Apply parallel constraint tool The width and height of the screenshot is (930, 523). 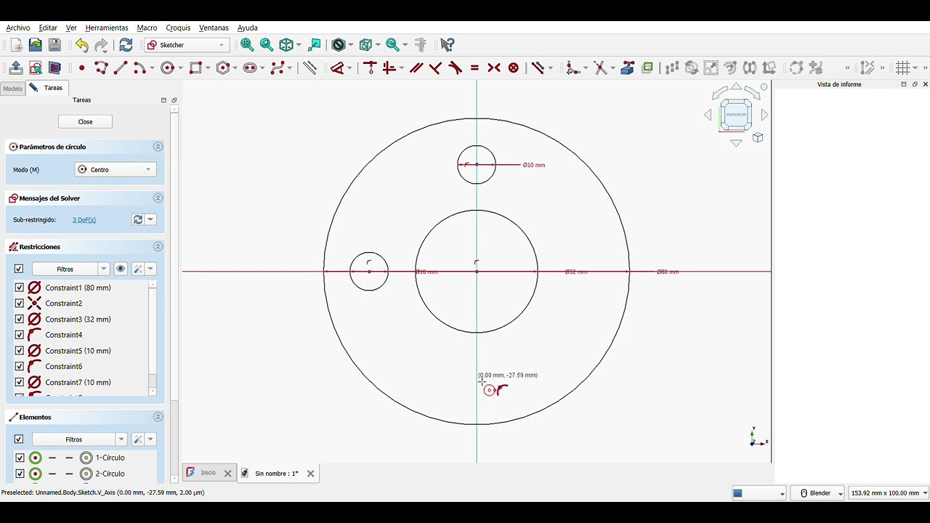point(416,68)
